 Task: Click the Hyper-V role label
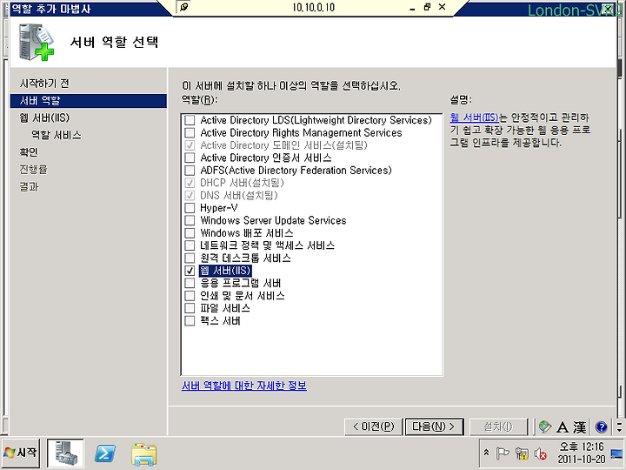pyautogui.click(x=219, y=208)
